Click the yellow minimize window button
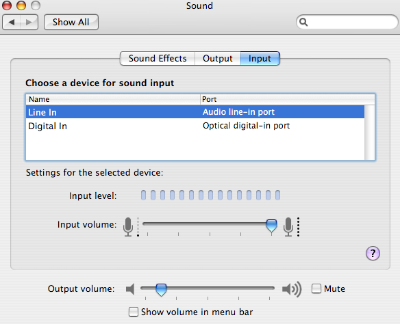Viewport: 400px width, 324px height. point(21,5)
